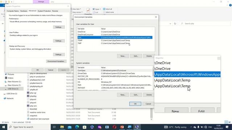Open the Mail app in taskbar
232x130 pixels.
(x=70, y=127)
